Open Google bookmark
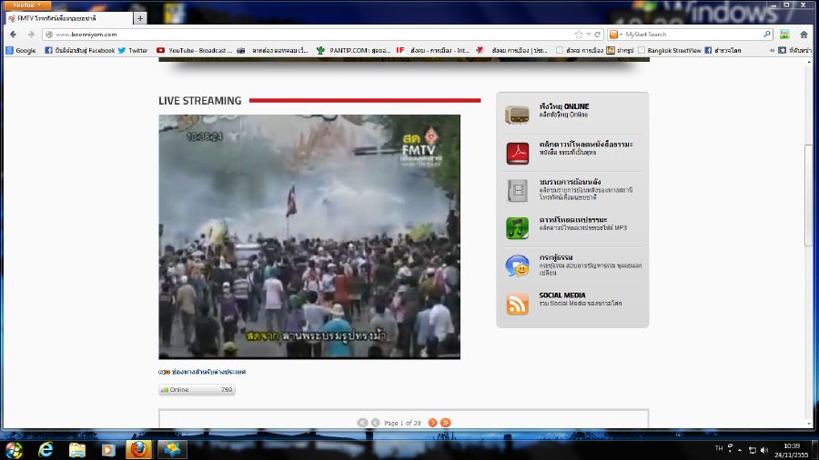 click(21, 51)
